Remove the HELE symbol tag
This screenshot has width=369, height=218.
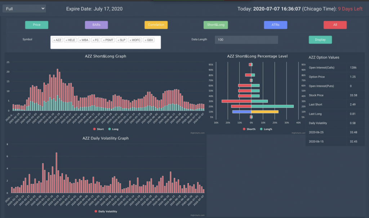[x=66, y=40]
